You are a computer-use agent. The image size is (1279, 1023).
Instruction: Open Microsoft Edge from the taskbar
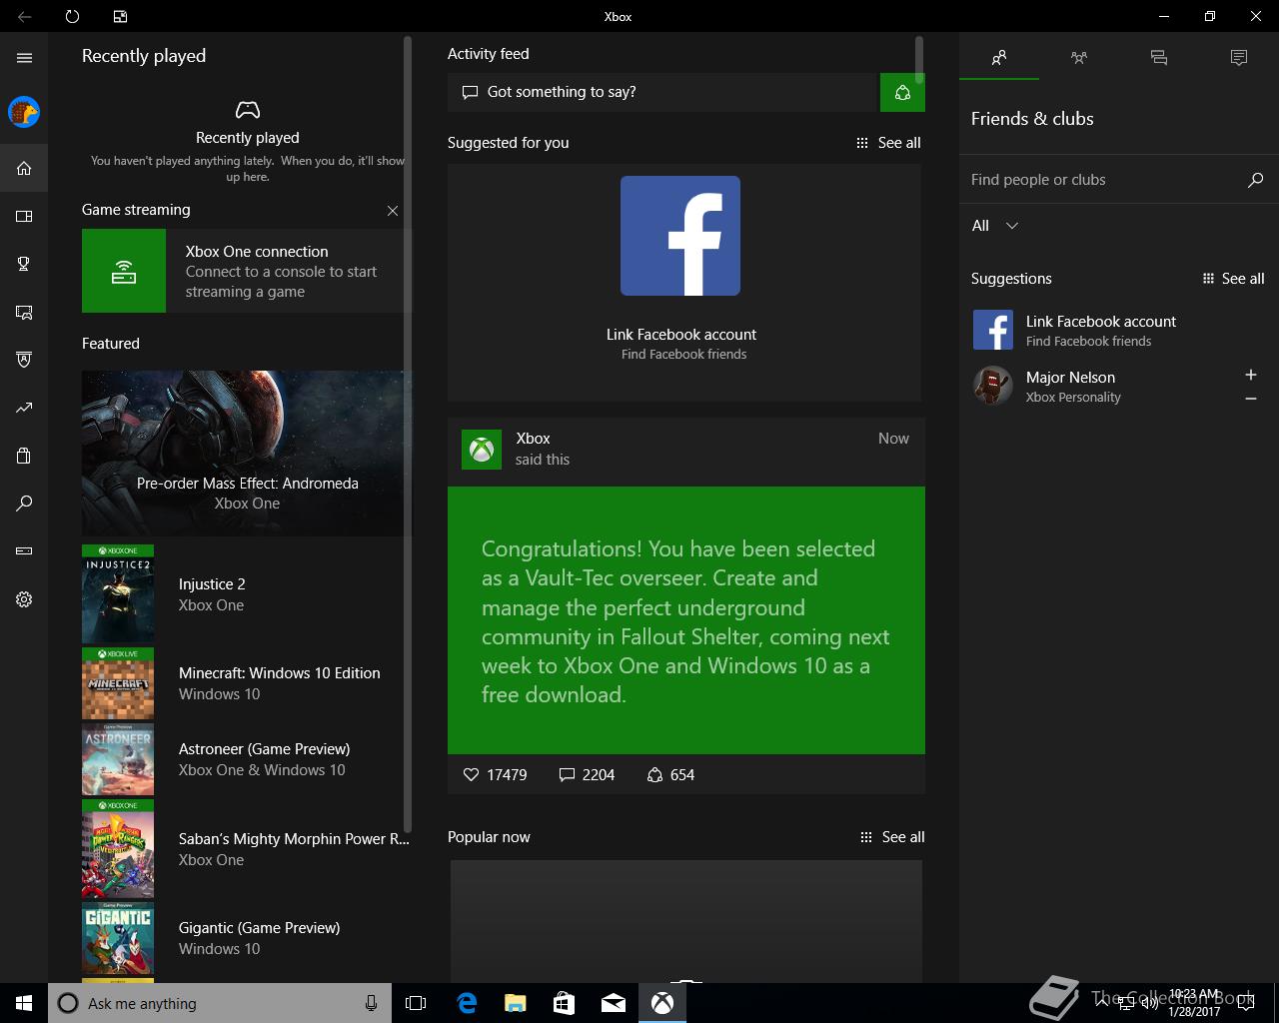[467, 1003]
